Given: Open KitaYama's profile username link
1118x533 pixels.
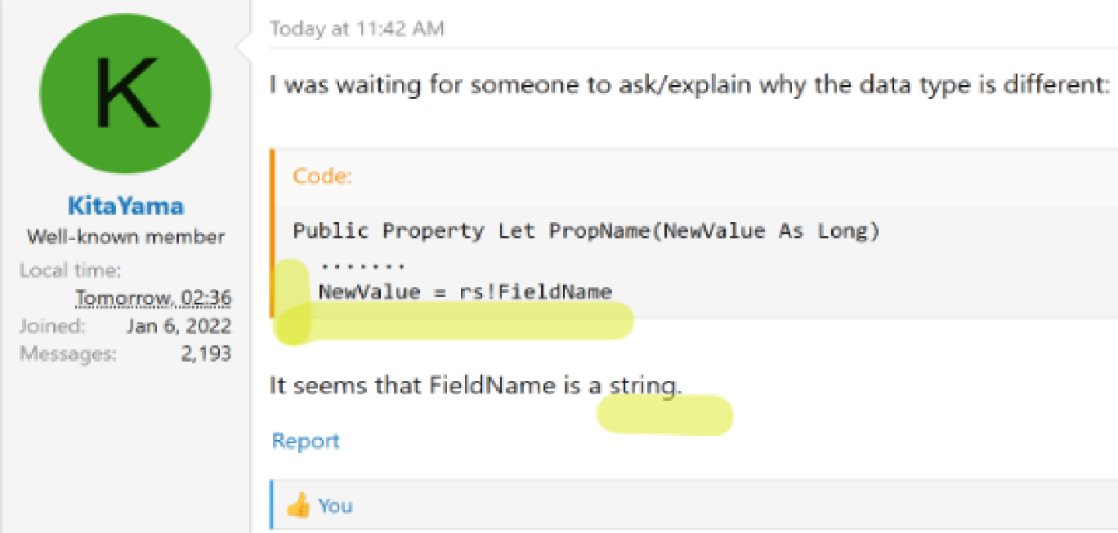Looking at the screenshot, I should click(126, 206).
